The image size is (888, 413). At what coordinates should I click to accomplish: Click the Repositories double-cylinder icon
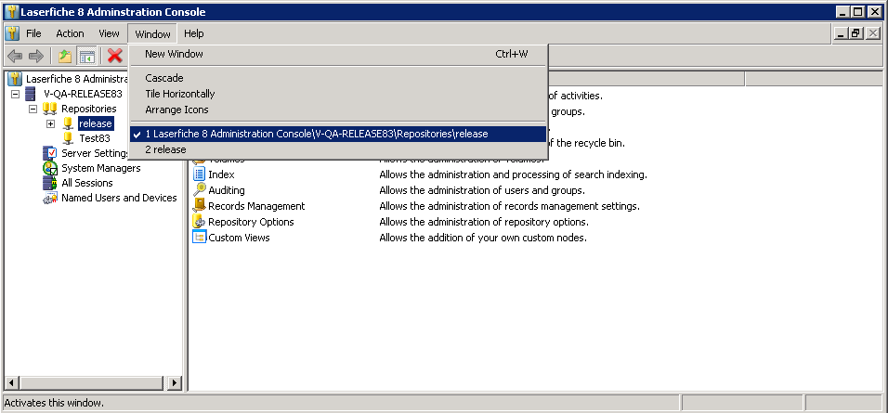50,108
